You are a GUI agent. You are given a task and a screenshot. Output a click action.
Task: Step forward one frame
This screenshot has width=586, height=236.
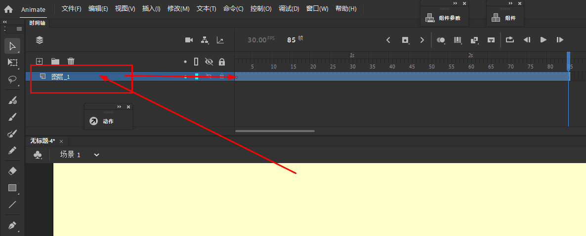560,39
